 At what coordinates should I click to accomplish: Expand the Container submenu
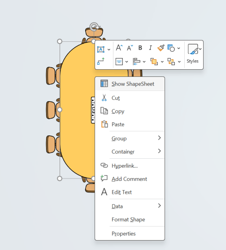(x=130, y=152)
